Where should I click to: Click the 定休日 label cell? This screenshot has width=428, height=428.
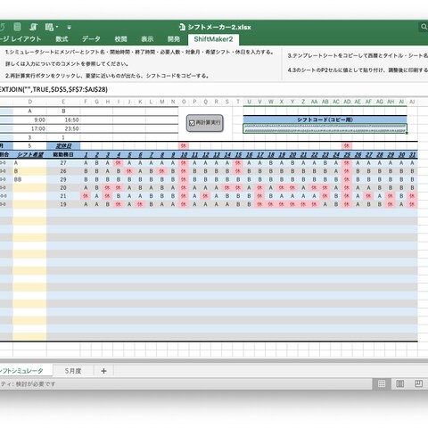pos(63,146)
